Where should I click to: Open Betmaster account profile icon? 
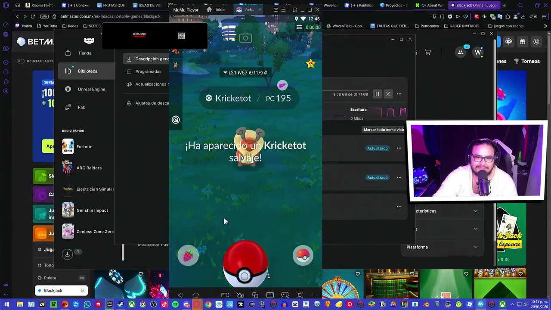[x=536, y=42]
